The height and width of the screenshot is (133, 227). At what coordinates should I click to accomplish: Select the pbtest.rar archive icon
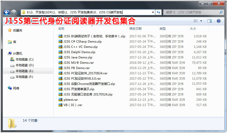[x=60, y=100]
